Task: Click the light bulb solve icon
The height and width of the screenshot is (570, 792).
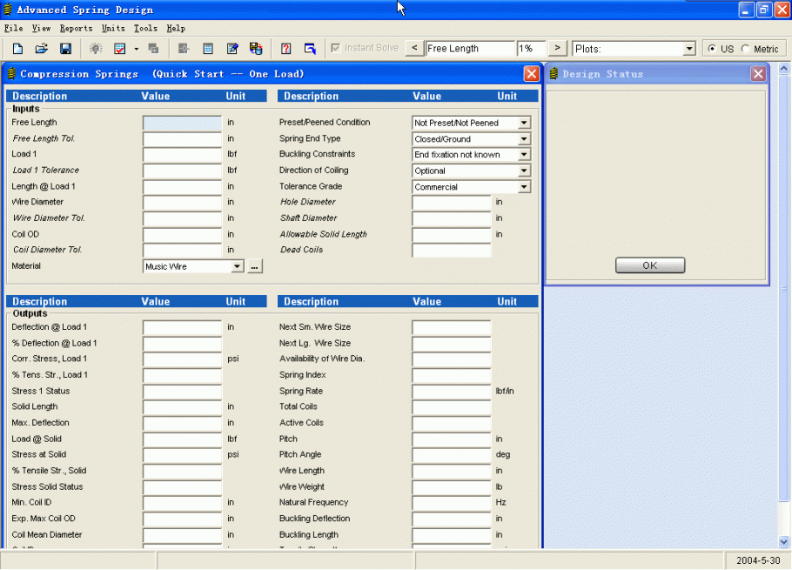Action: [95, 48]
